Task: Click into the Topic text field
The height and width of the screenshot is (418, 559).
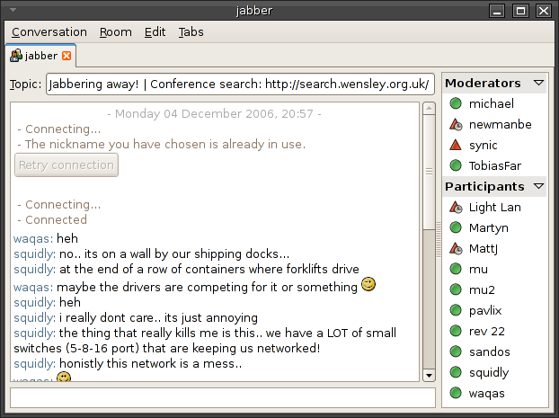Action: point(240,84)
